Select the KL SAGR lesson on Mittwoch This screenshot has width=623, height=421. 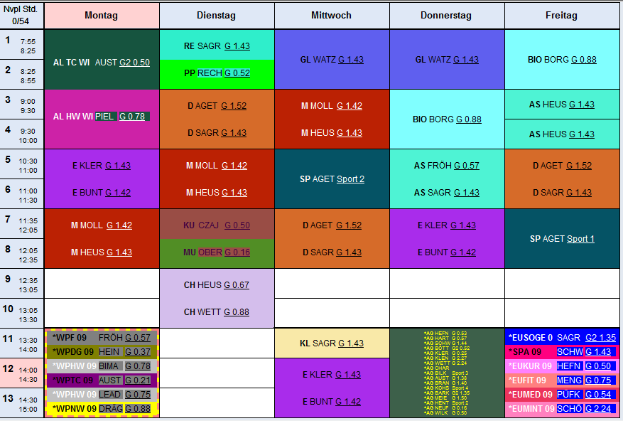coord(331,343)
